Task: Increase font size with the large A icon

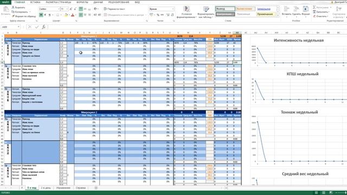Action: 71,9
